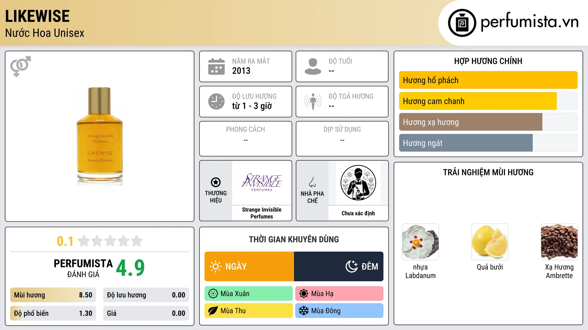Choose the Mùa Xuân season tag
The image size is (588, 330).
point(249,294)
